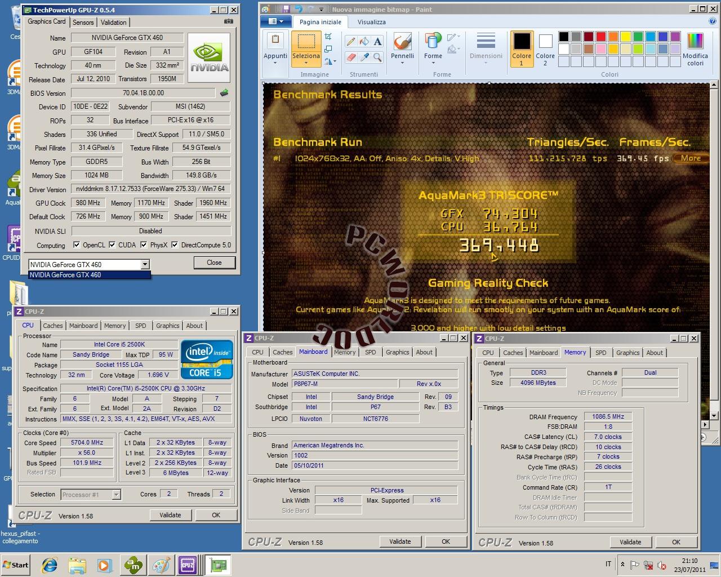Click the GPU-Z graphics card taskbar icon
Image resolution: width=721 pixels, height=577 pixels.
(218, 565)
